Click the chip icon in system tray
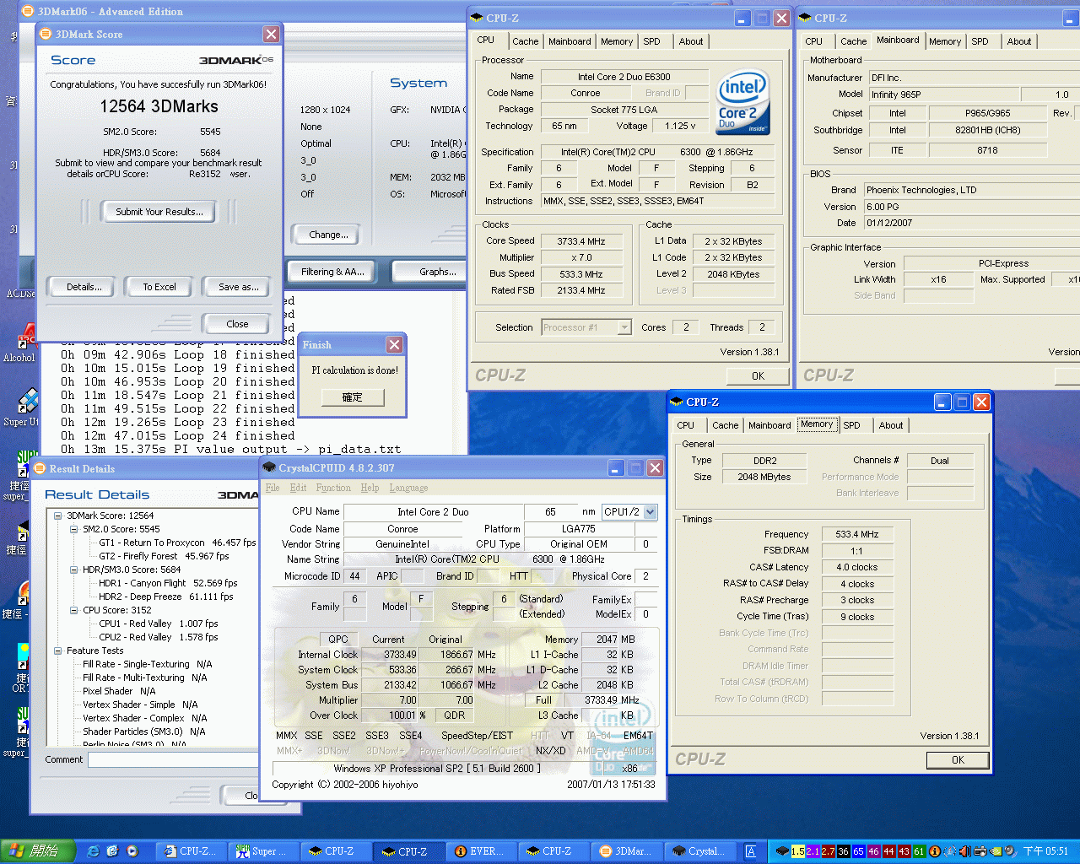This screenshot has width=1080, height=864. pos(782,851)
